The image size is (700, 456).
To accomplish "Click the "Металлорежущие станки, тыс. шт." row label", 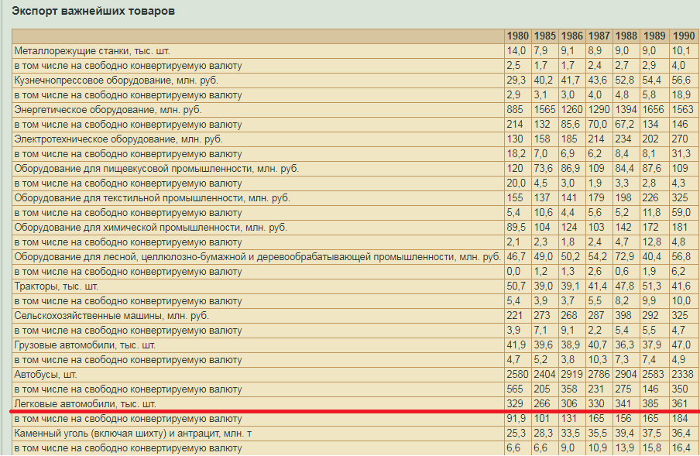I will 92,51.
